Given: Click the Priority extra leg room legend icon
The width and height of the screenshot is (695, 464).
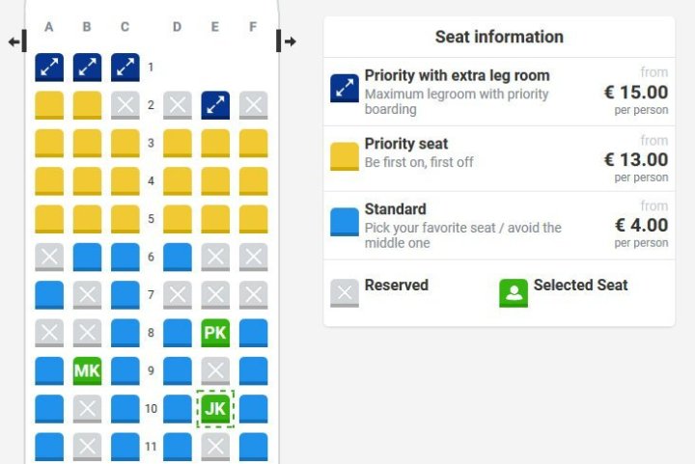Looking at the screenshot, I should [x=345, y=89].
